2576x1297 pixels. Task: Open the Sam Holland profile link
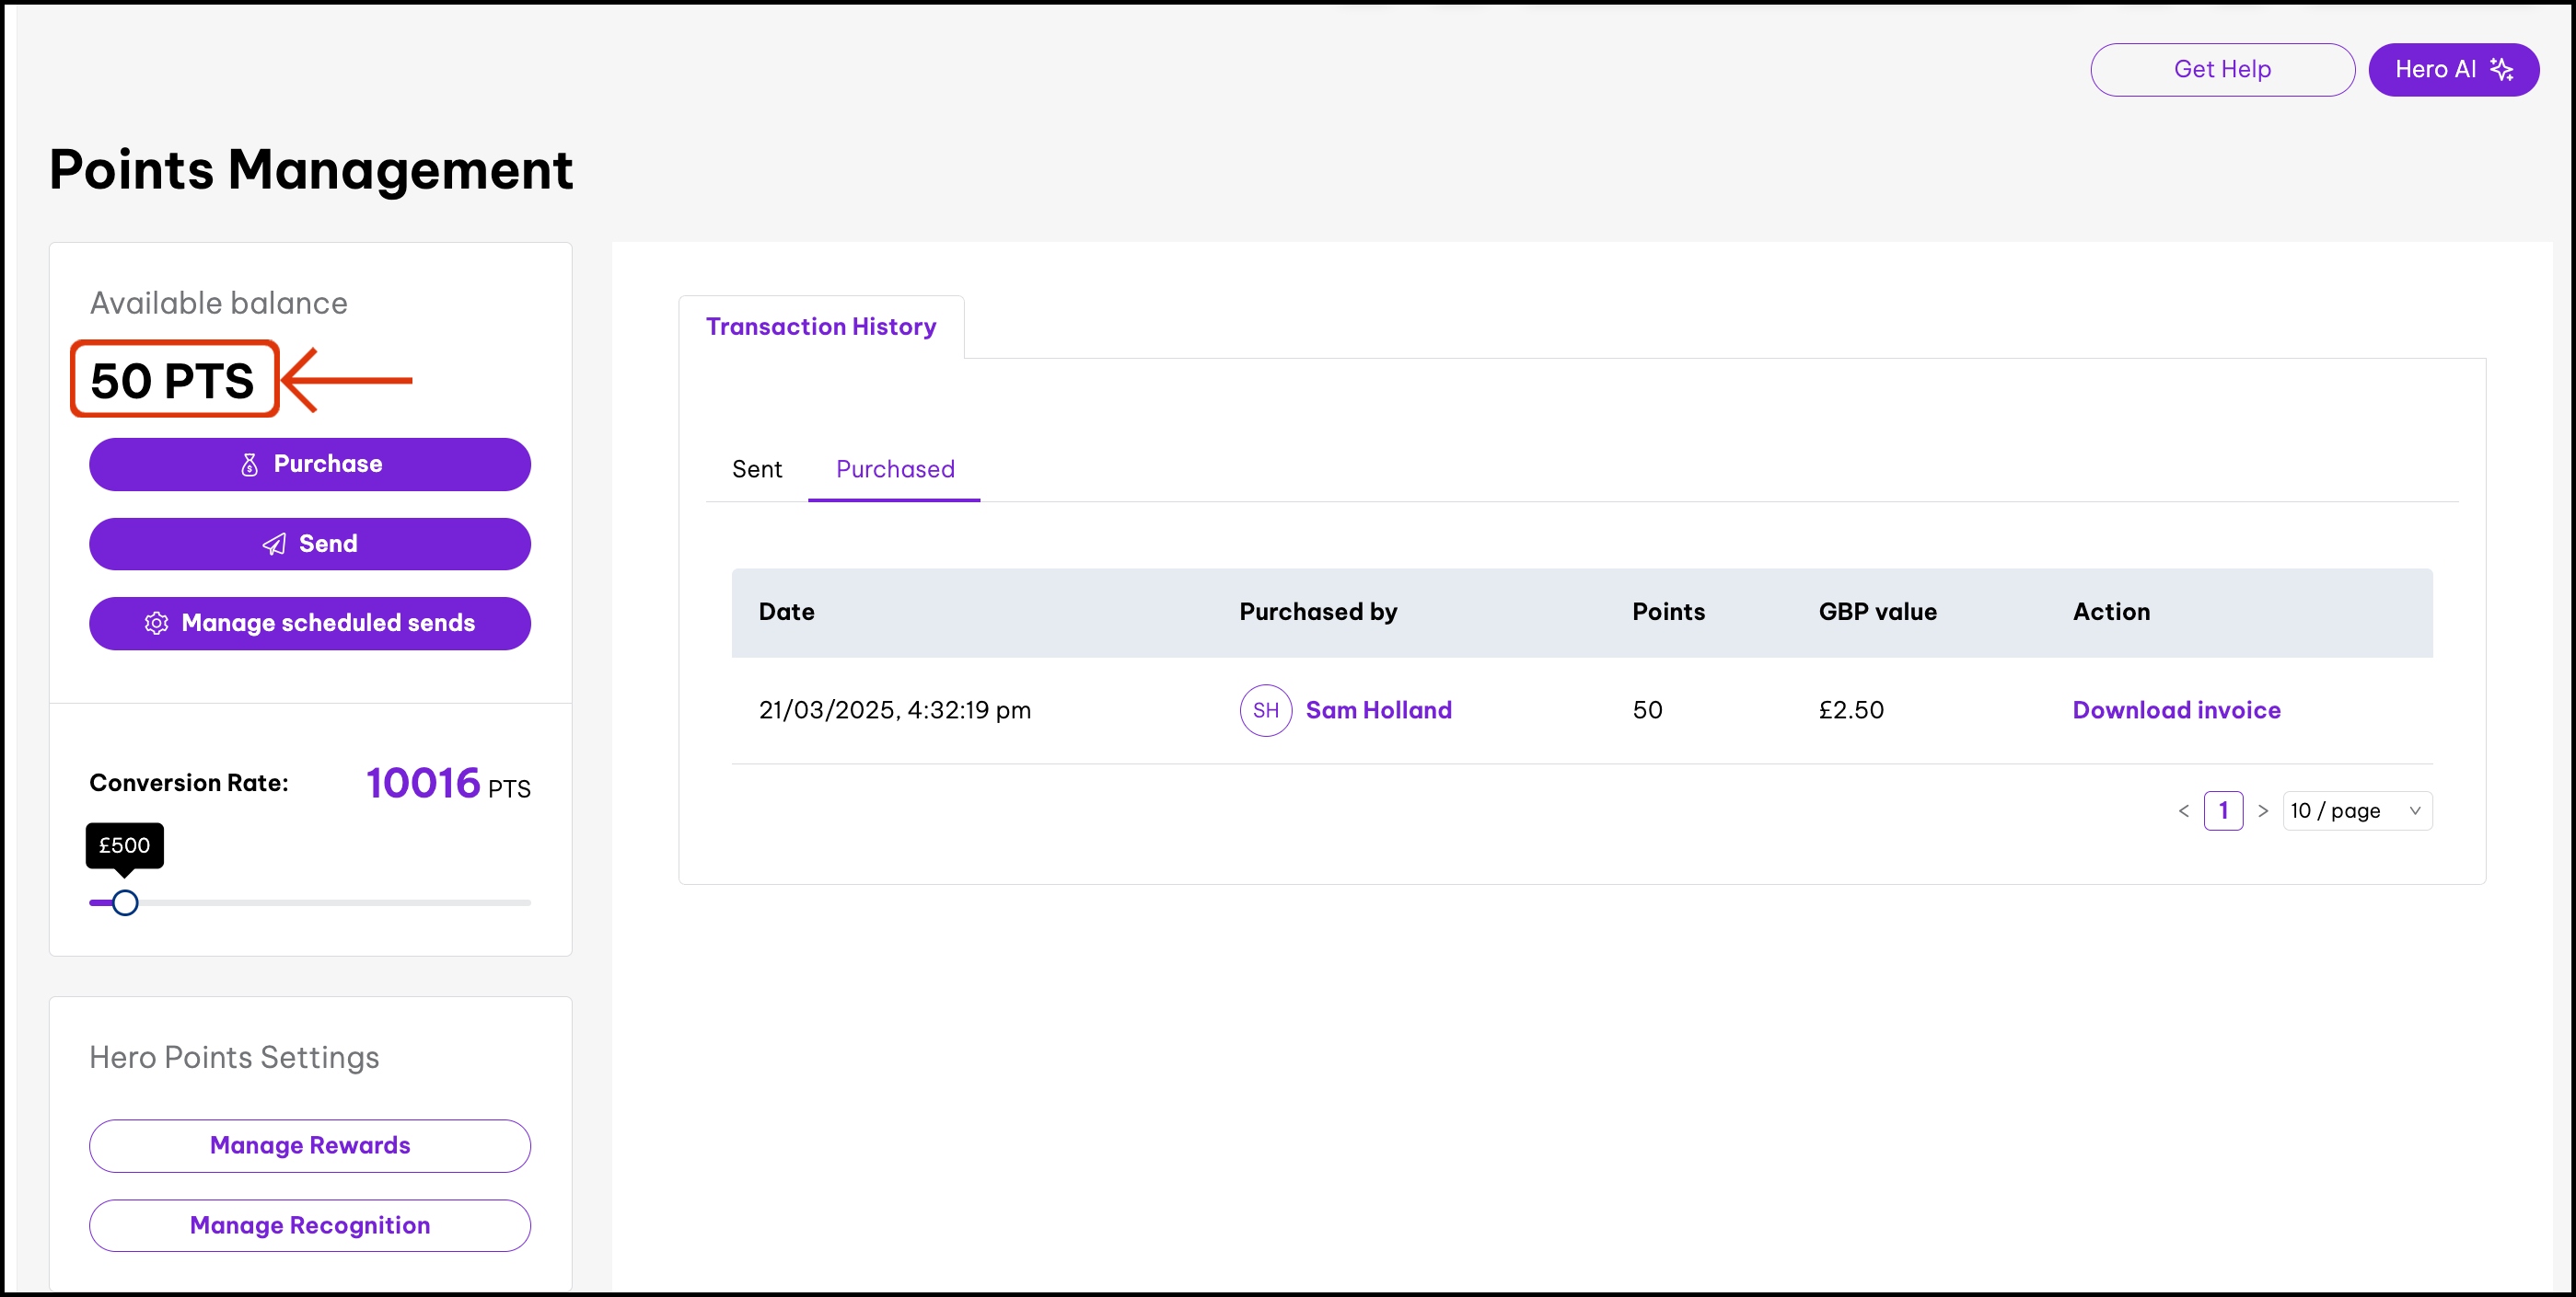click(x=1378, y=710)
